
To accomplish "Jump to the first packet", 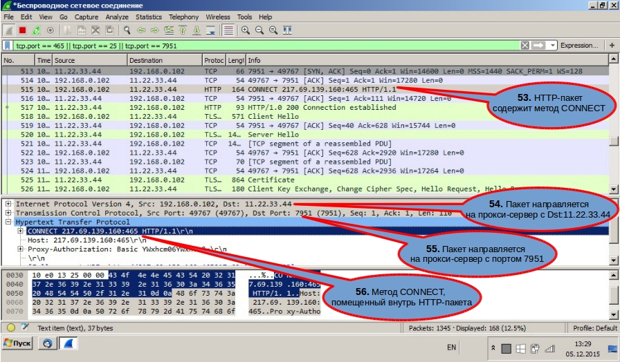I will pyautogui.click(x=183, y=30).
